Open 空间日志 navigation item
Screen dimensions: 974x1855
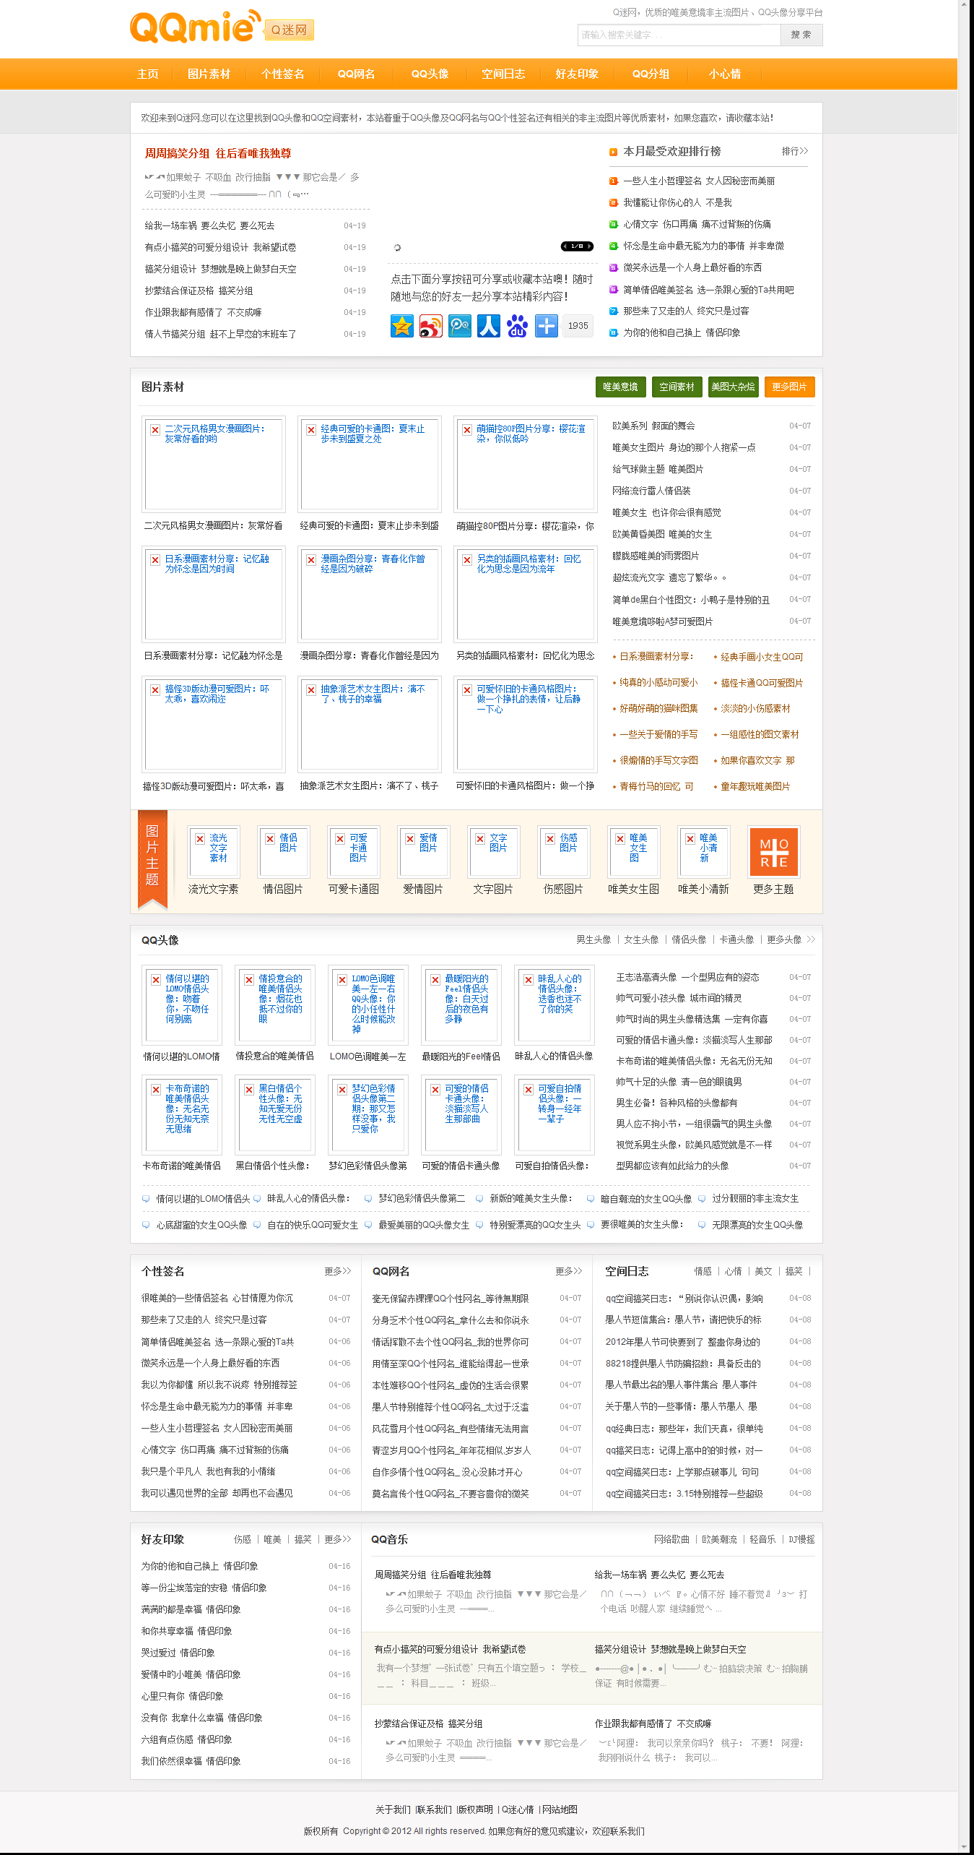503,74
